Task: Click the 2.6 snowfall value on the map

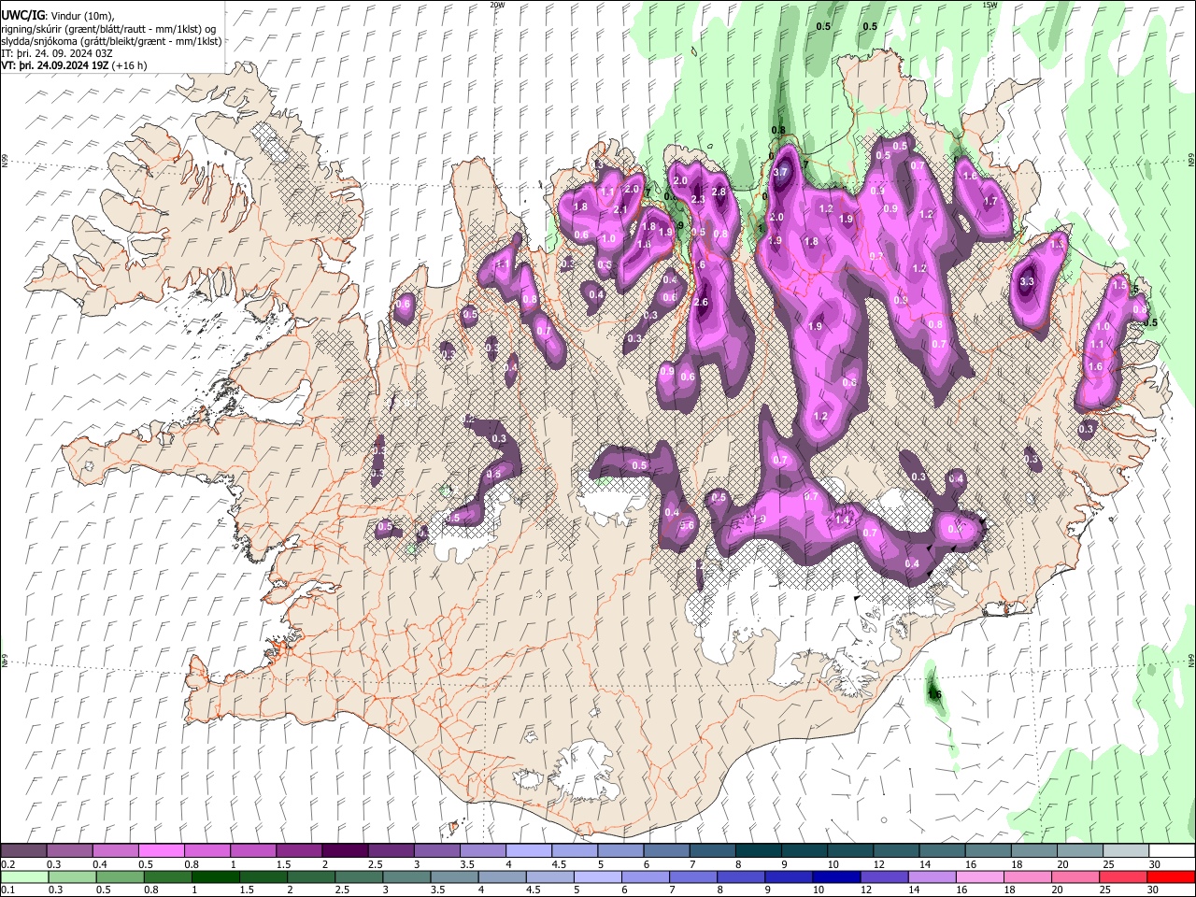Action: [x=702, y=303]
